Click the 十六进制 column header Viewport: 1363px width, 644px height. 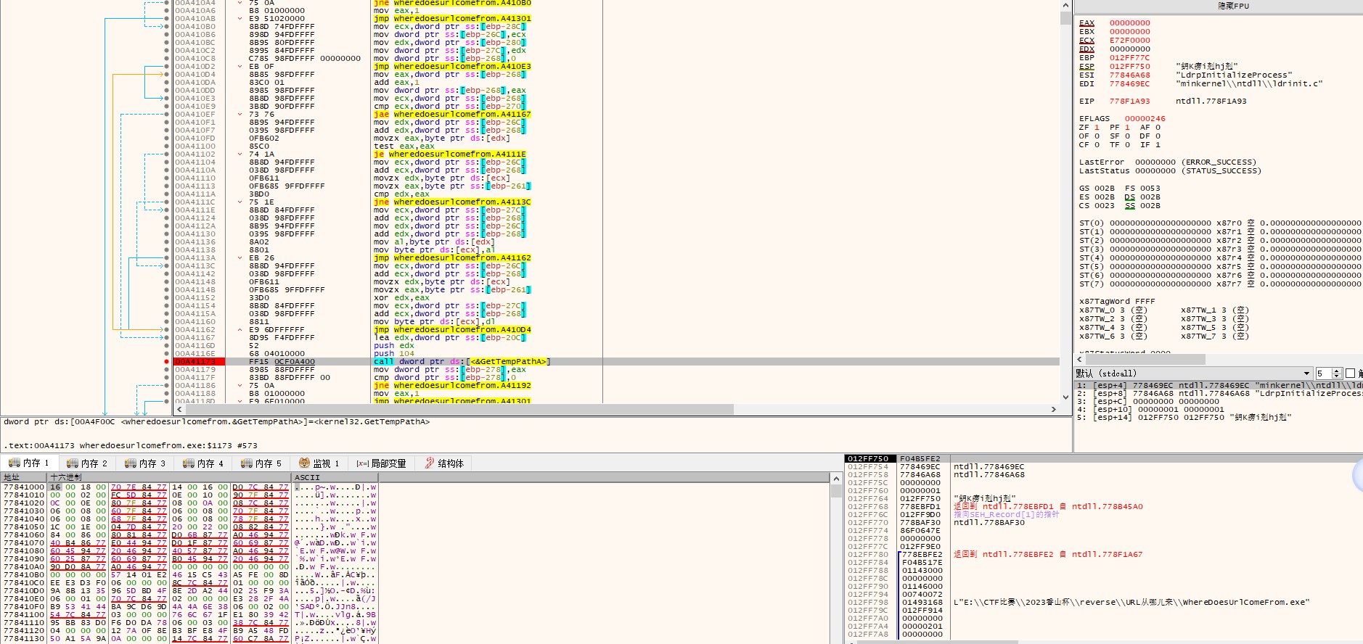coord(169,477)
